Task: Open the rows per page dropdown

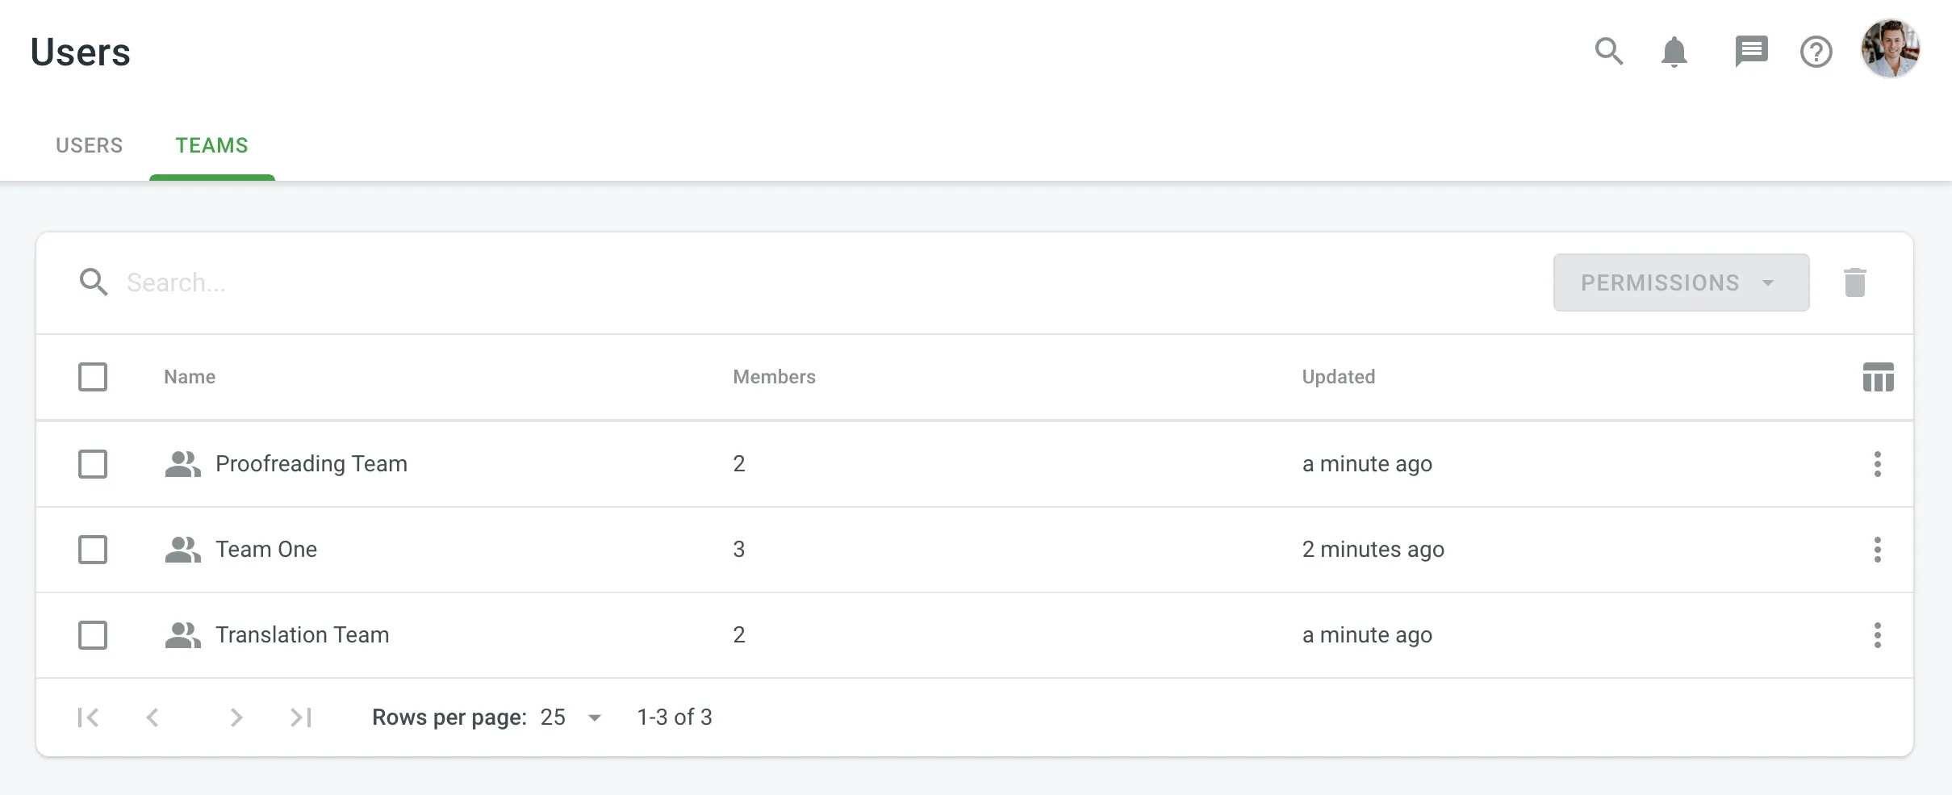Action: pyautogui.click(x=571, y=718)
